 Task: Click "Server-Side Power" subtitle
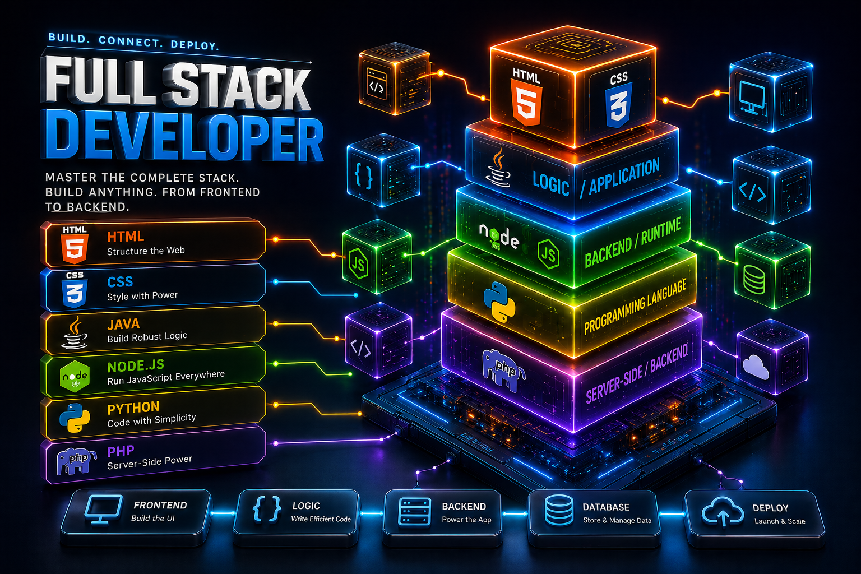150,462
